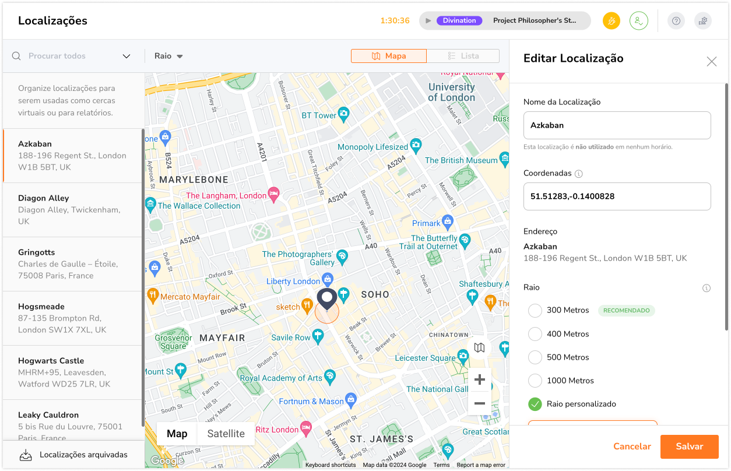731x471 pixels.
Task: Expand the Raio filter dropdown
Action: [169, 56]
